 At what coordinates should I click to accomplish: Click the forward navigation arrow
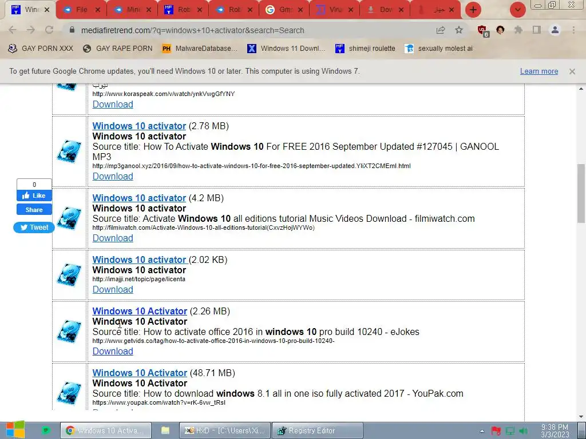tap(31, 30)
